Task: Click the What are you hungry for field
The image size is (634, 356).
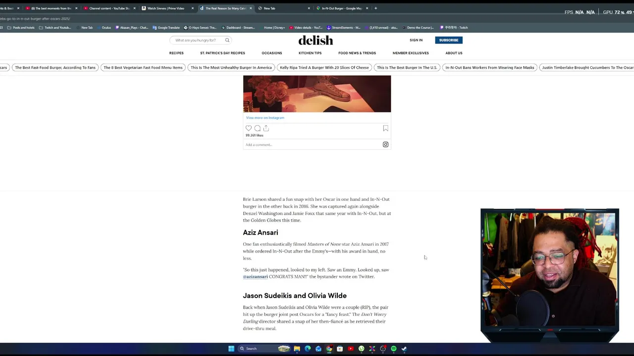Action: pos(201,40)
